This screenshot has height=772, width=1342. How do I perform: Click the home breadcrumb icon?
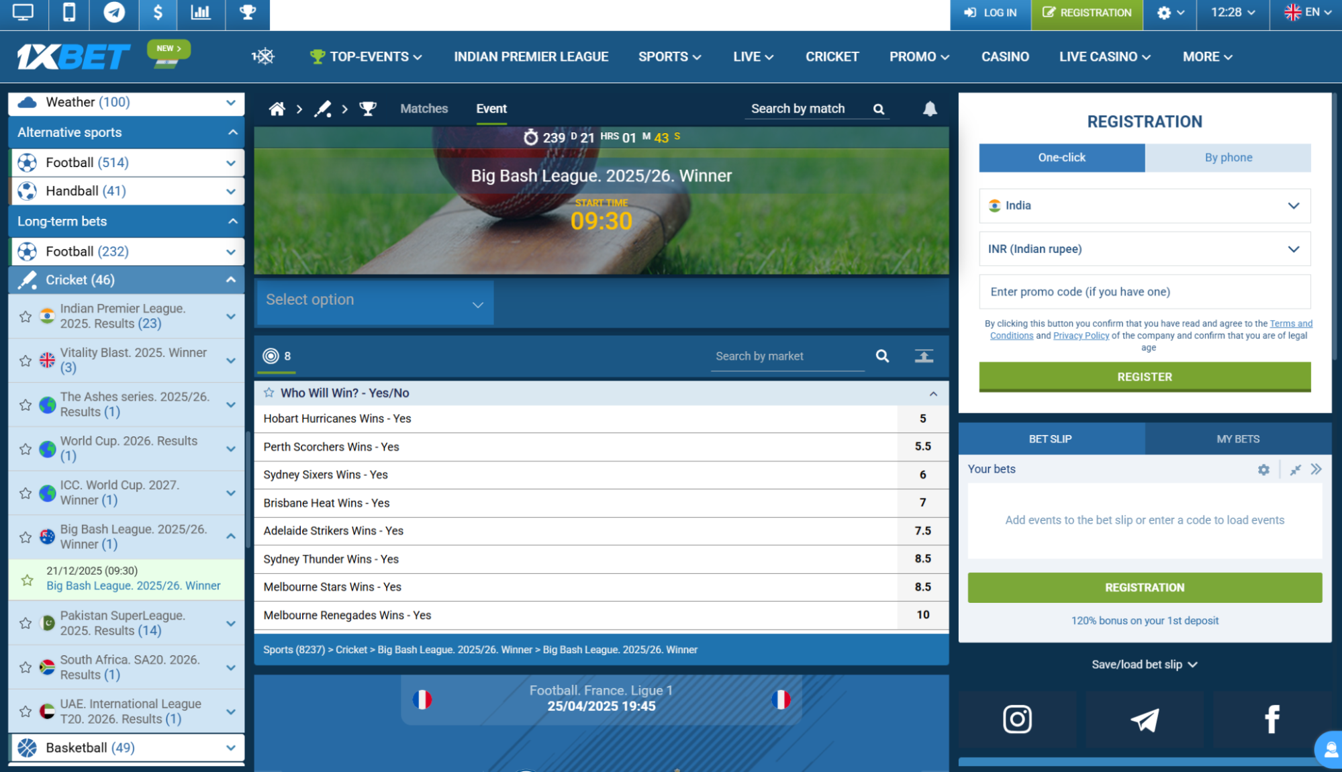(277, 109)
